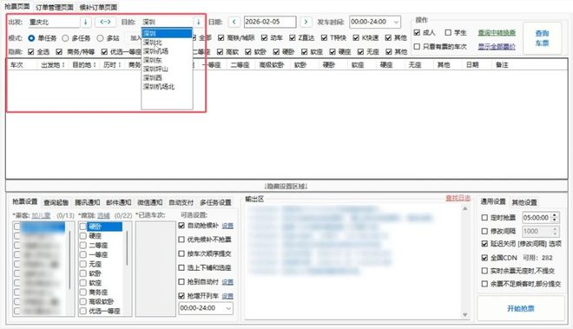Check 商务座 in the seat type list

click(83, 292)
